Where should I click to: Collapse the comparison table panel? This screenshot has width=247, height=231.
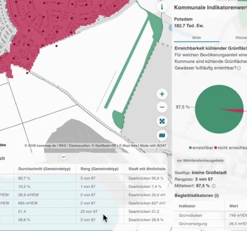point(63,157)
